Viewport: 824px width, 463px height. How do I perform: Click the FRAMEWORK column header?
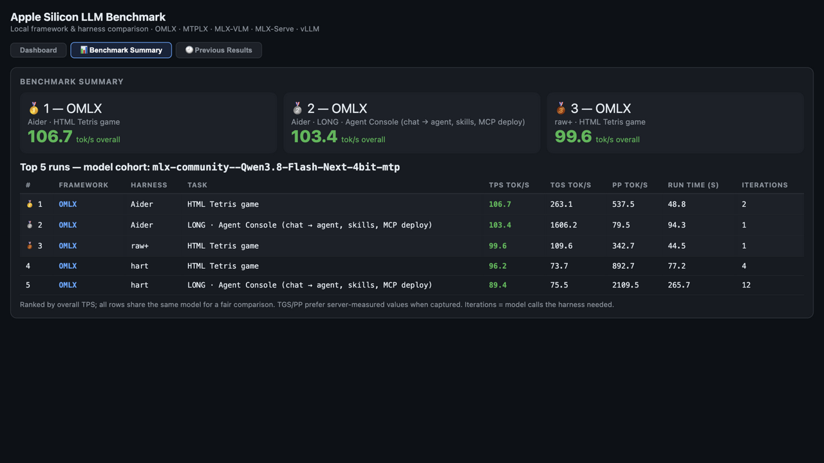pyautogui.click(x=84, y=185)
